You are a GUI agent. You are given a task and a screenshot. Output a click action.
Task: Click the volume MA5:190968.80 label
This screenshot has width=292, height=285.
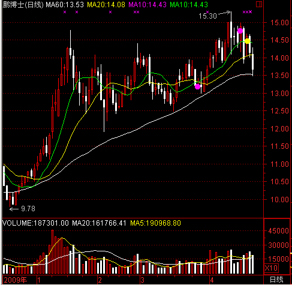point(155,223)
